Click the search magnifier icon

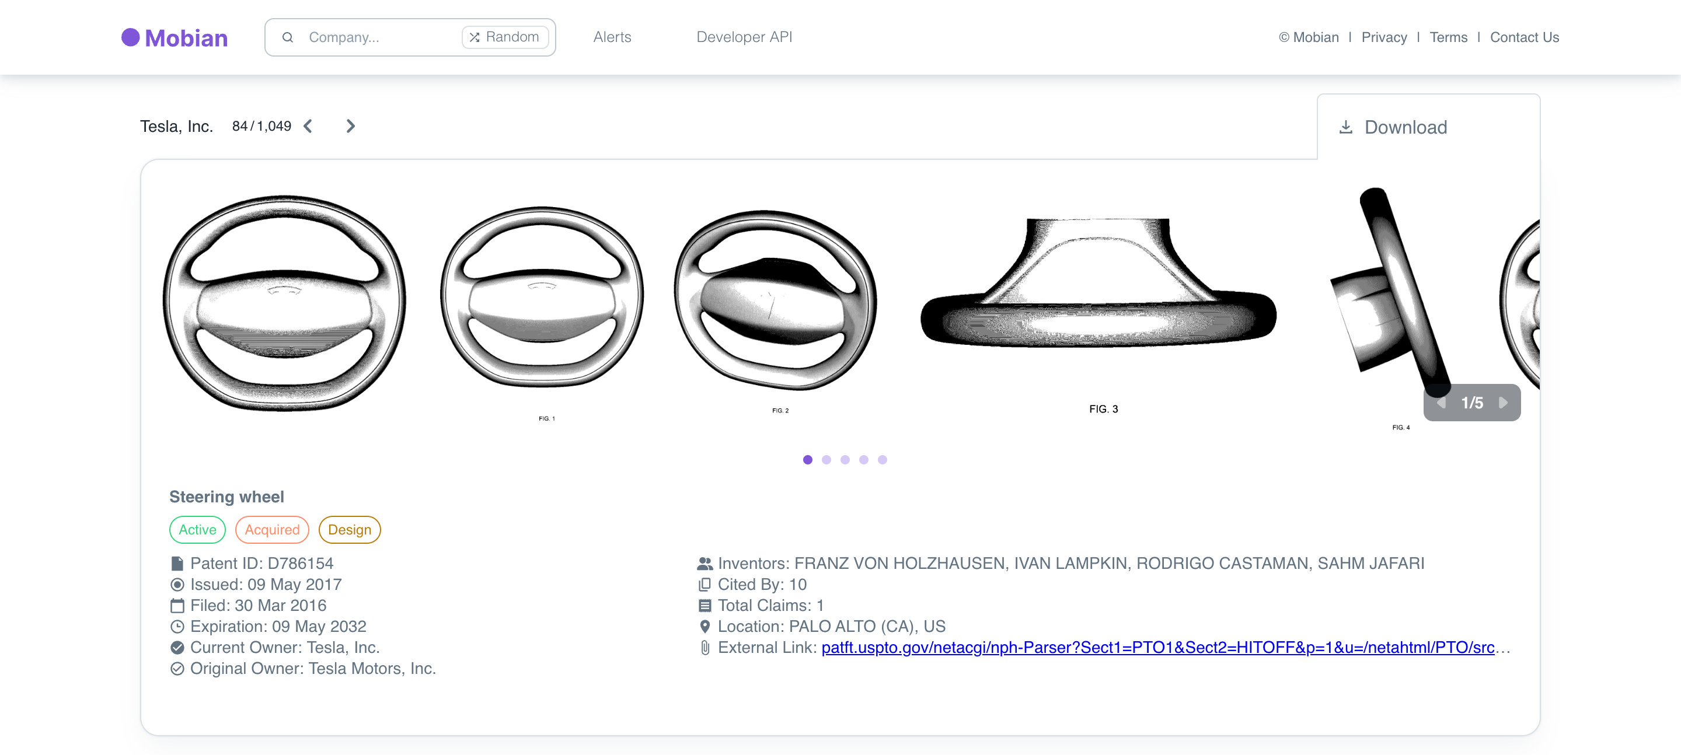288,37
